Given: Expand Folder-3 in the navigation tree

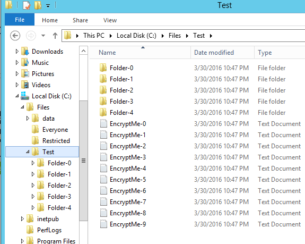Looking at the screenshot, I should tap(33, 197).
